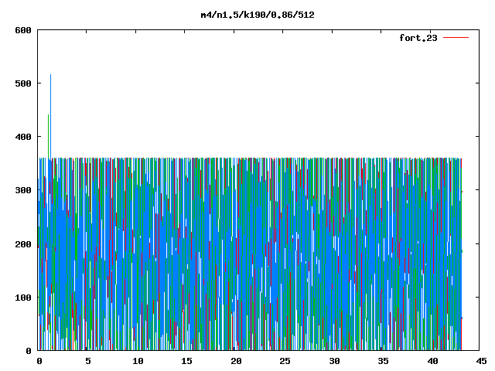
Task: Click the x-axis label 10
Action: tap(138, 361)
